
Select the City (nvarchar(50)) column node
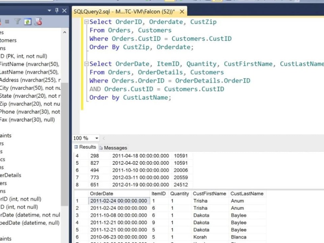[x=30, y=88]
